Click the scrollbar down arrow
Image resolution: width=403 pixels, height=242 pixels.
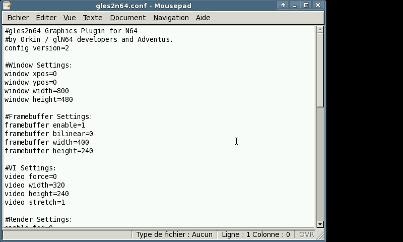tap(320, 224)
